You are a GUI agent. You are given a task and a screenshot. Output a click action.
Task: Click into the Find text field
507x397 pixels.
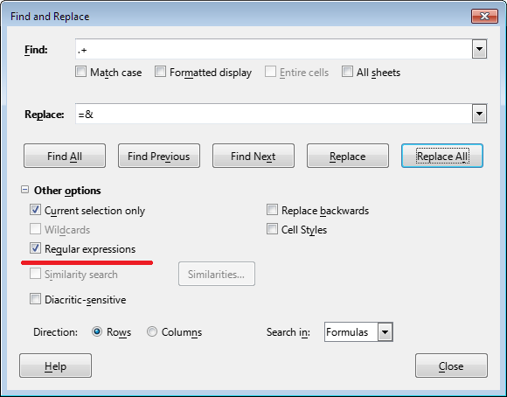click(274, 49)
